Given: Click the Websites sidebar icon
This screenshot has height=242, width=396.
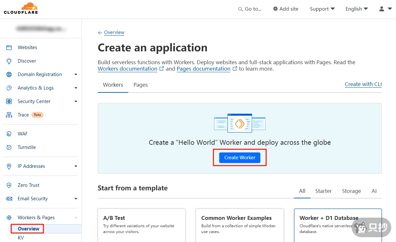Looking at the screenshot, I should 9,48.
